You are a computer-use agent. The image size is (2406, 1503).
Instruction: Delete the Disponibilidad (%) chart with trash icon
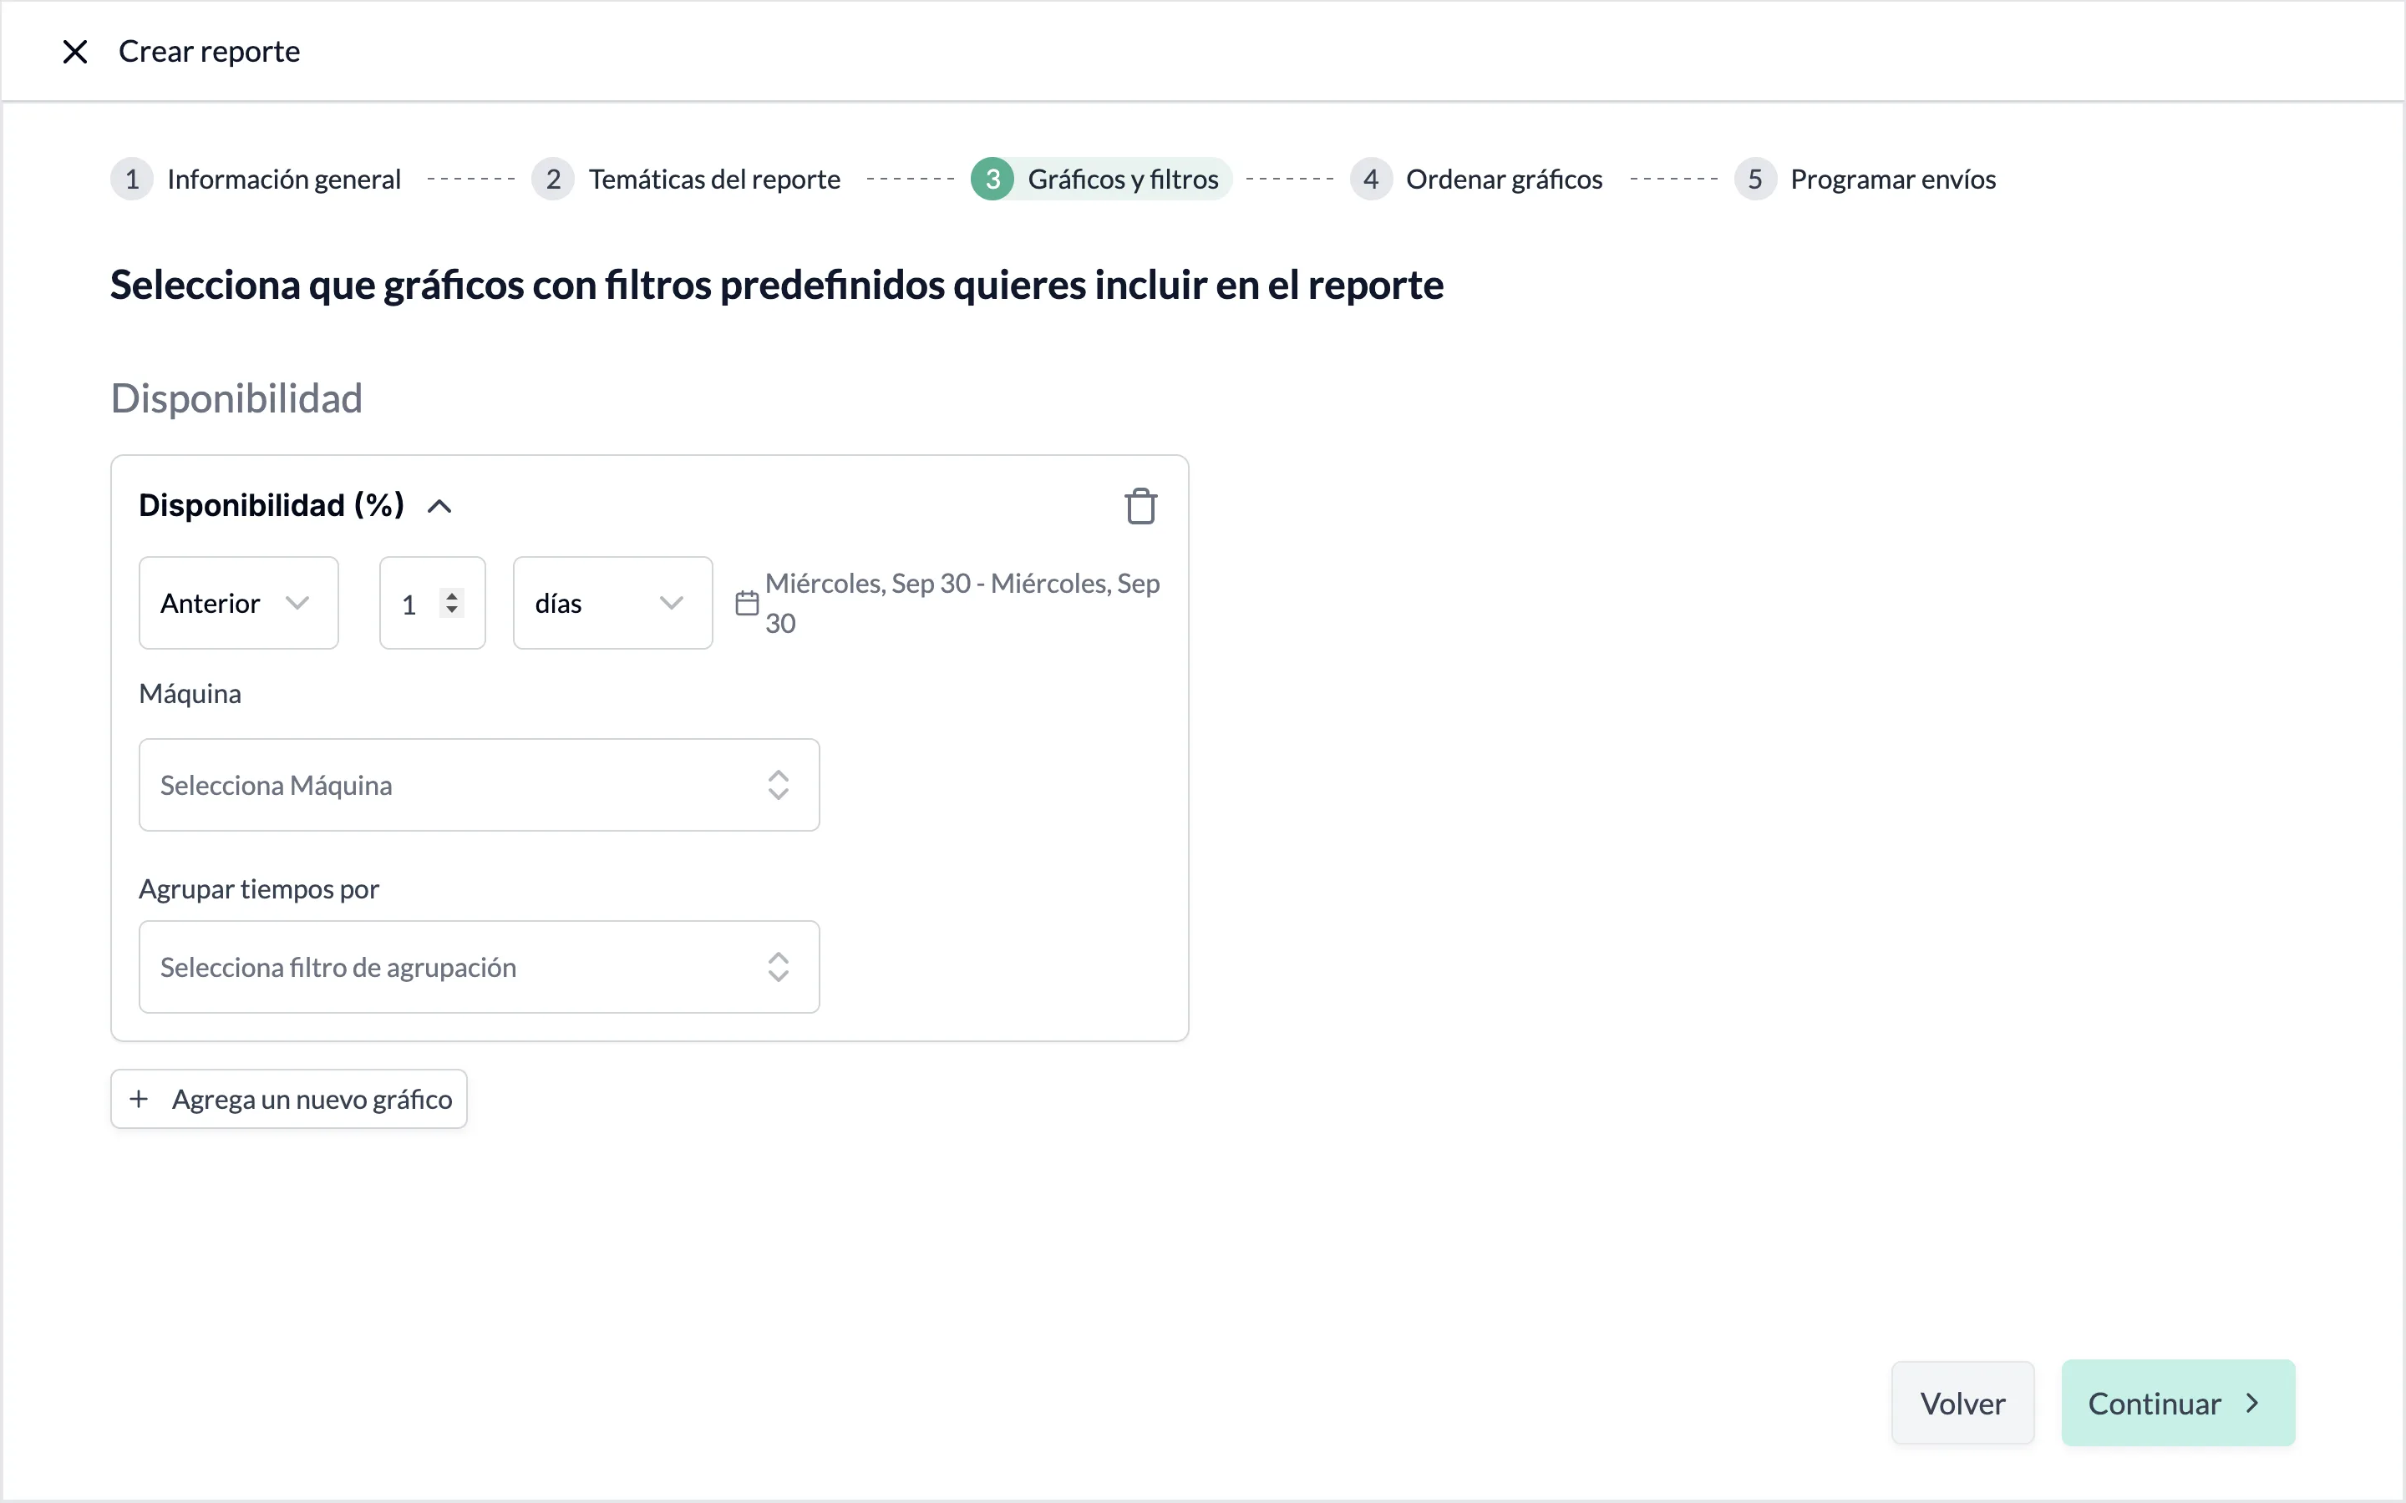point(1140,506)
